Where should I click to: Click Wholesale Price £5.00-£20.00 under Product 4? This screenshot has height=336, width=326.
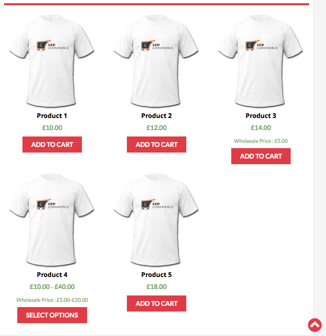click(x=52, y=300)
